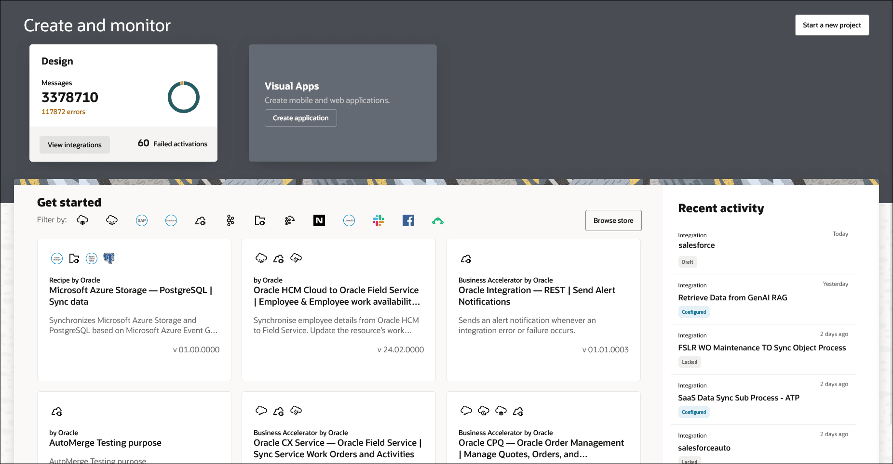Open the salesforceauto recent integration

(704, 448)
